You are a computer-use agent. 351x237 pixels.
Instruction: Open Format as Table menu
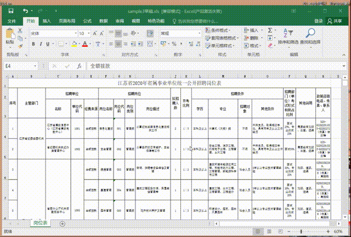(222, 38)
